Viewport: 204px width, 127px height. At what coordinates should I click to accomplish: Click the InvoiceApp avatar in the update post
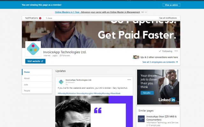pyautogui.click(x=61, y=82)
